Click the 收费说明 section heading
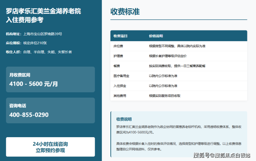256x161 pixels. tap(124, 119)
